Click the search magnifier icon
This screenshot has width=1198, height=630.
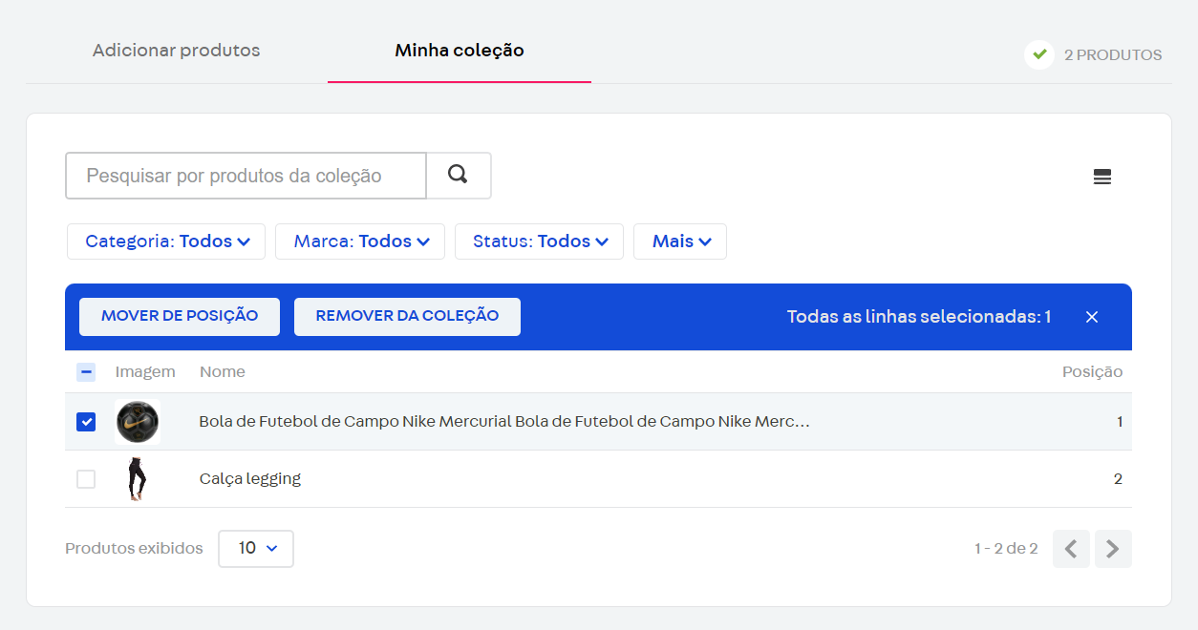(x=459, y=176)
